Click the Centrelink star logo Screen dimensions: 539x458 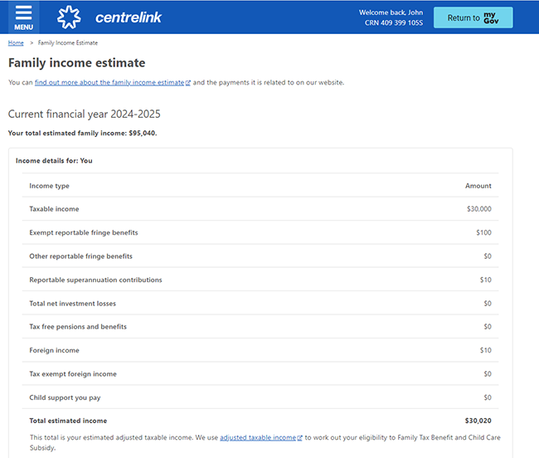(x=69, y=17)
